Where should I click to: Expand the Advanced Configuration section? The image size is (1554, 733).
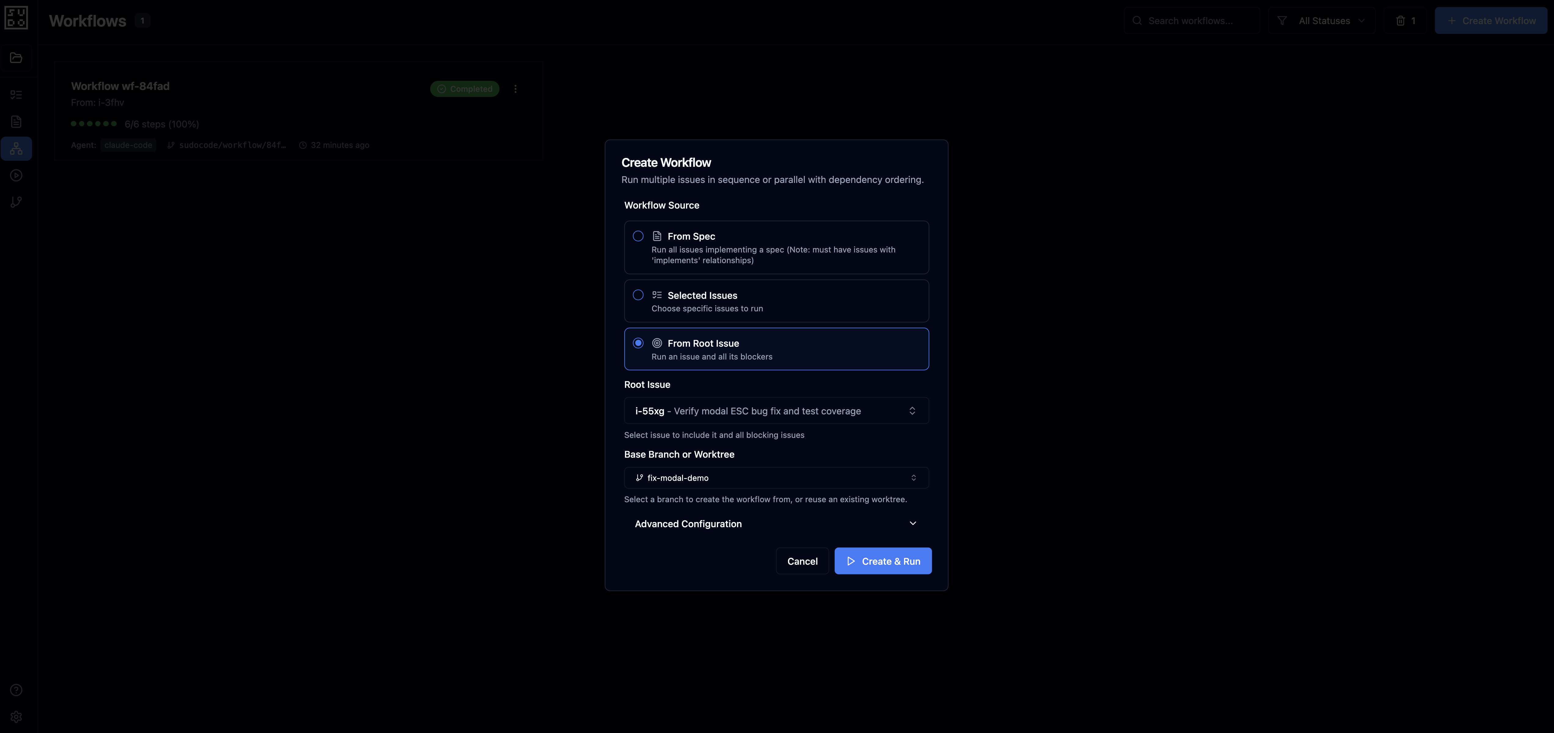pyautogui.click(x=776, y=524)
